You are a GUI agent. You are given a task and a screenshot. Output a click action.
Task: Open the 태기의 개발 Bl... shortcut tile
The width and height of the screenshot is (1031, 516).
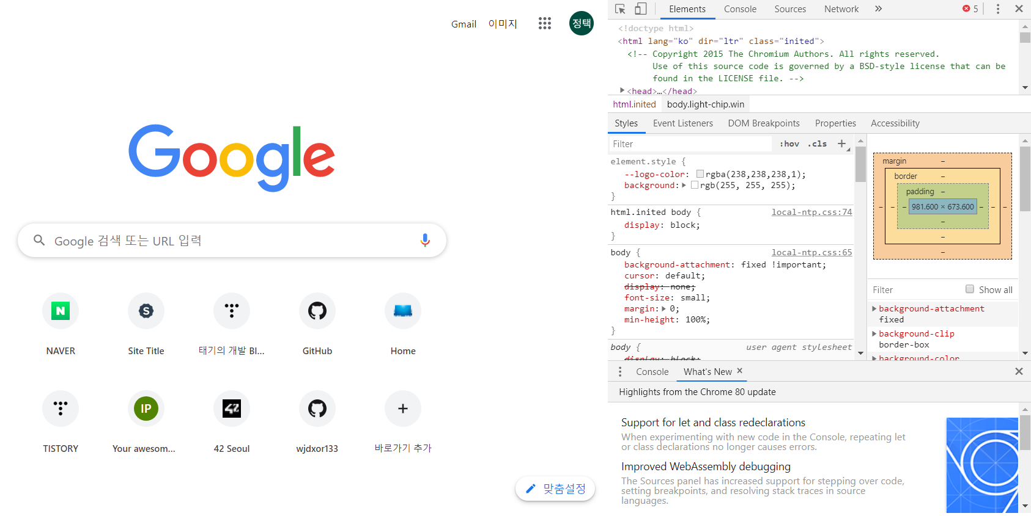pyautogui.click(x=232, y=311)
